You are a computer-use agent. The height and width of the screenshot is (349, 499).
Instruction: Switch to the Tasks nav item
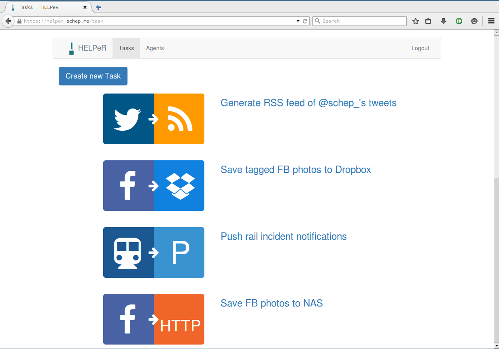coord(126,48)
